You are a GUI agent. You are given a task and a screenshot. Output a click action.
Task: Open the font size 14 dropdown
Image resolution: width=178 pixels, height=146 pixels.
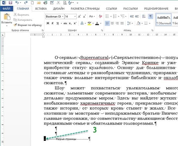75,17
